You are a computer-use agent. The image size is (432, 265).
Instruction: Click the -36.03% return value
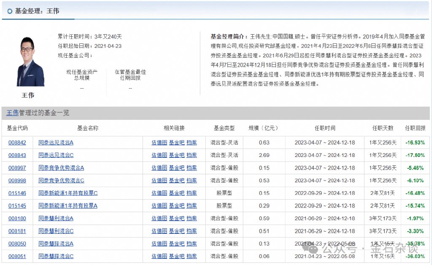(x=415, y=257)
